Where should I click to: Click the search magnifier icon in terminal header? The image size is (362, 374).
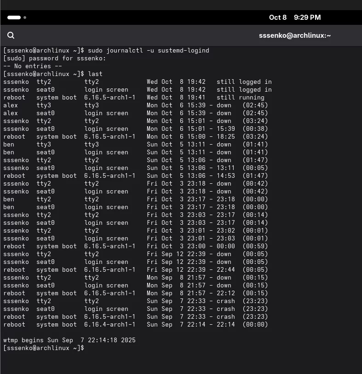11,35
